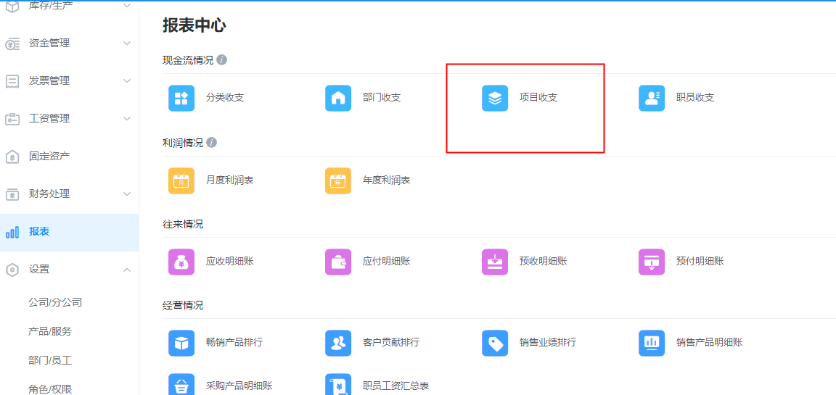Viewport: 836px width, 395px height.
Task: Click the 财务处理 sidebar label
Action: point(49,194)
